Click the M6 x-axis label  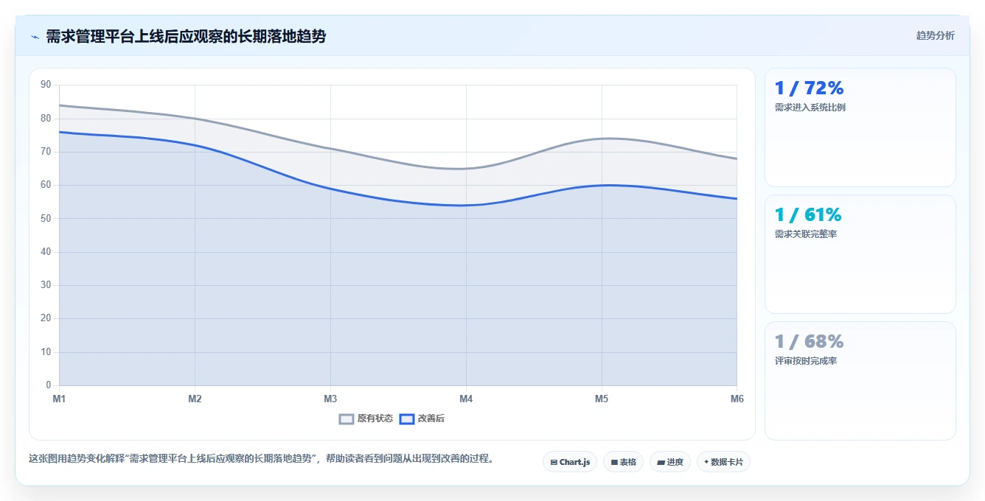pyautogui.click(x=737, y=399)
